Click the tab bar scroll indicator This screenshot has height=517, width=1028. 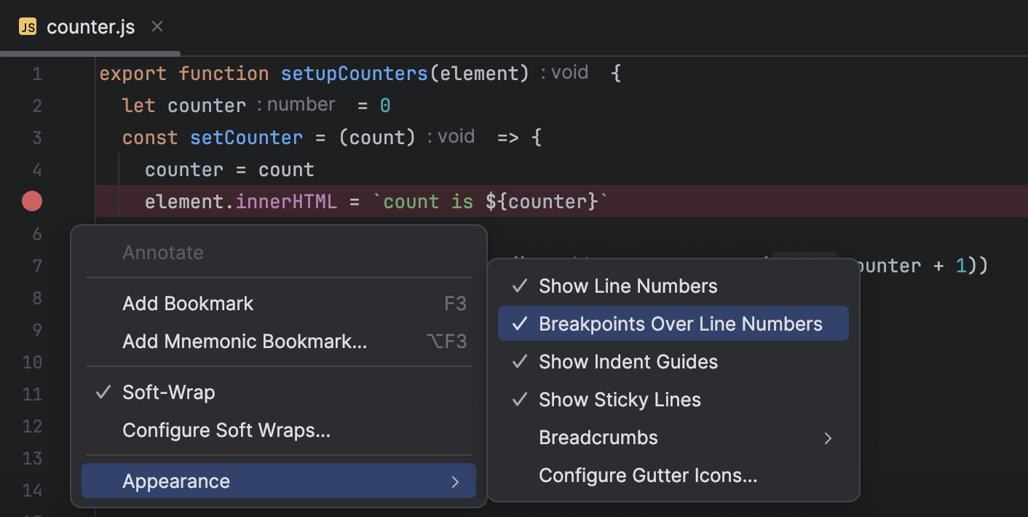pos(90,52)
